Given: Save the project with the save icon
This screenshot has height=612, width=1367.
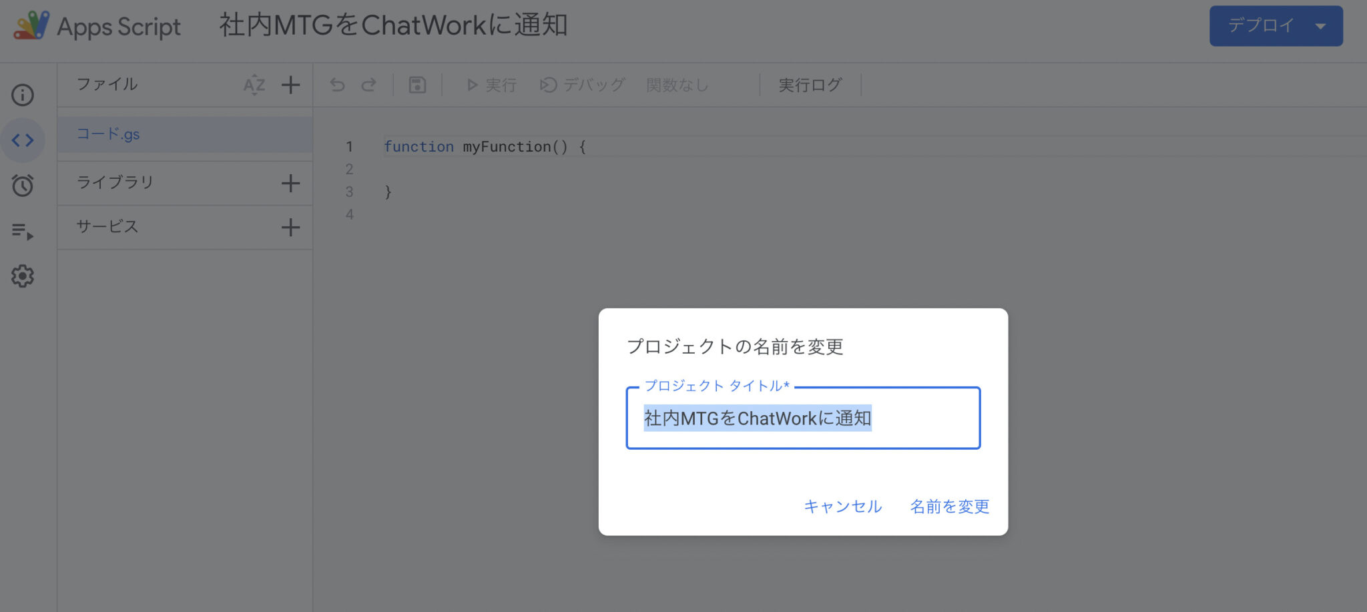Looking at the screenshot, I should 417,85.
